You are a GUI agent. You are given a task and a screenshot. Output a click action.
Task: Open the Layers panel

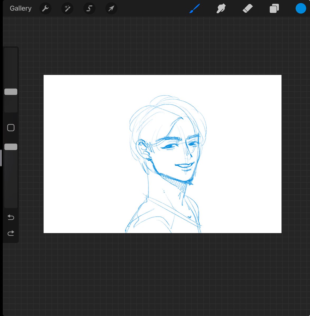pyautogui.click(x=274, y=8)
